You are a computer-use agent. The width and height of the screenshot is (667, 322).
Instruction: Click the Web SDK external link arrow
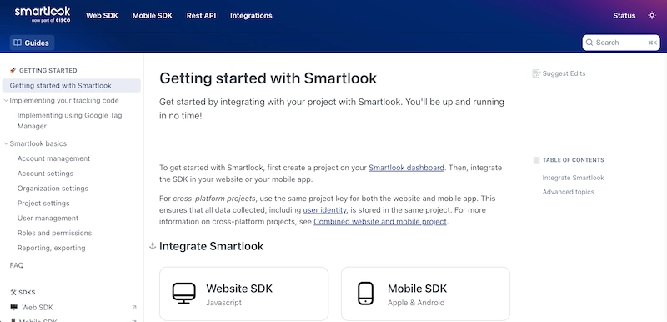[134, 308]
